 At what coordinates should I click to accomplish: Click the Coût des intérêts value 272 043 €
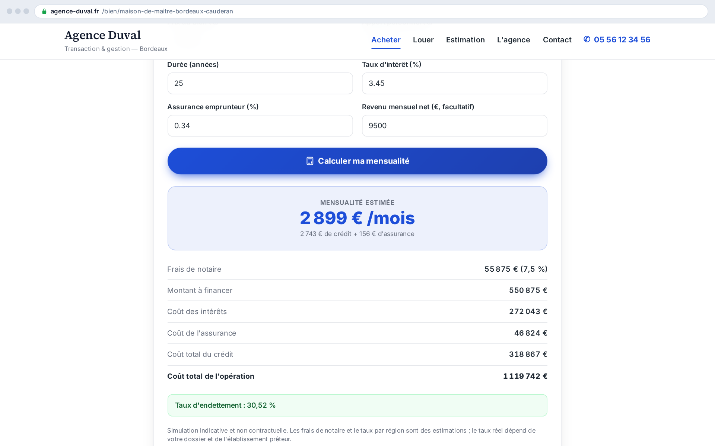tap(528, 311)
